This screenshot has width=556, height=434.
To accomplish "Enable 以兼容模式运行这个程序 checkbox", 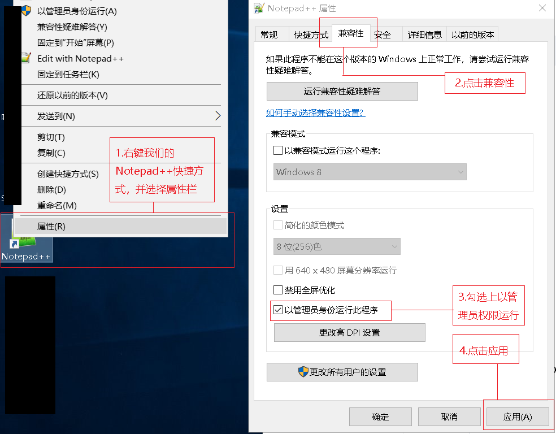I will click(x=277, y=151).
